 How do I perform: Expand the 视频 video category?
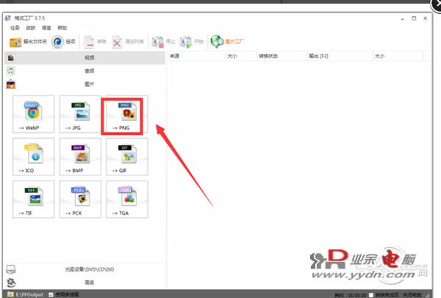(x=85, y=57)
